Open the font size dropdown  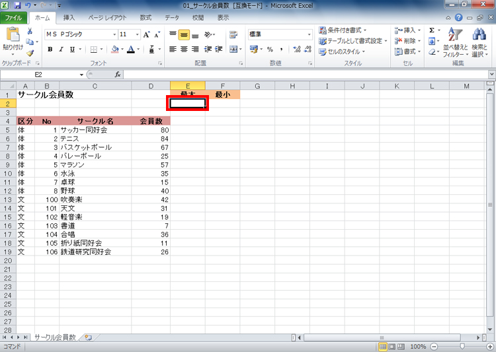click(138, 34)
